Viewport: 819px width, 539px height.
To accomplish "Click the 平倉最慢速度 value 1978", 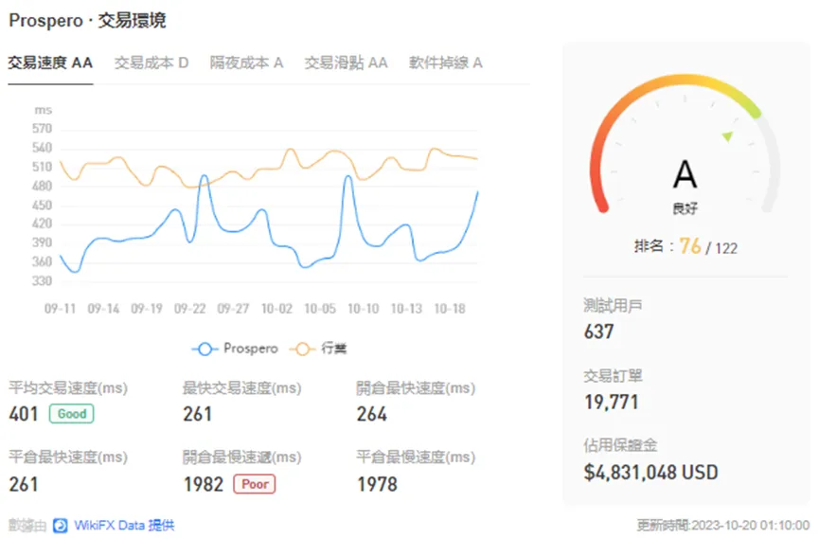I will [x=377, y=484].
